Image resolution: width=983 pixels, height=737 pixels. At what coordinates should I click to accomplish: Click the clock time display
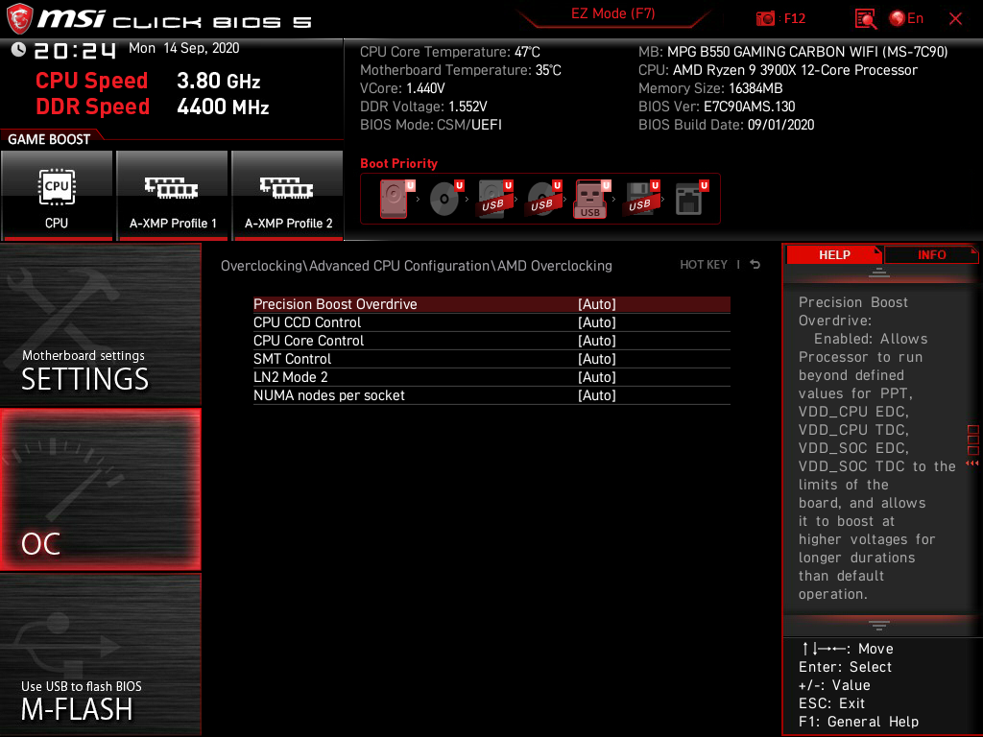(75, 50)
